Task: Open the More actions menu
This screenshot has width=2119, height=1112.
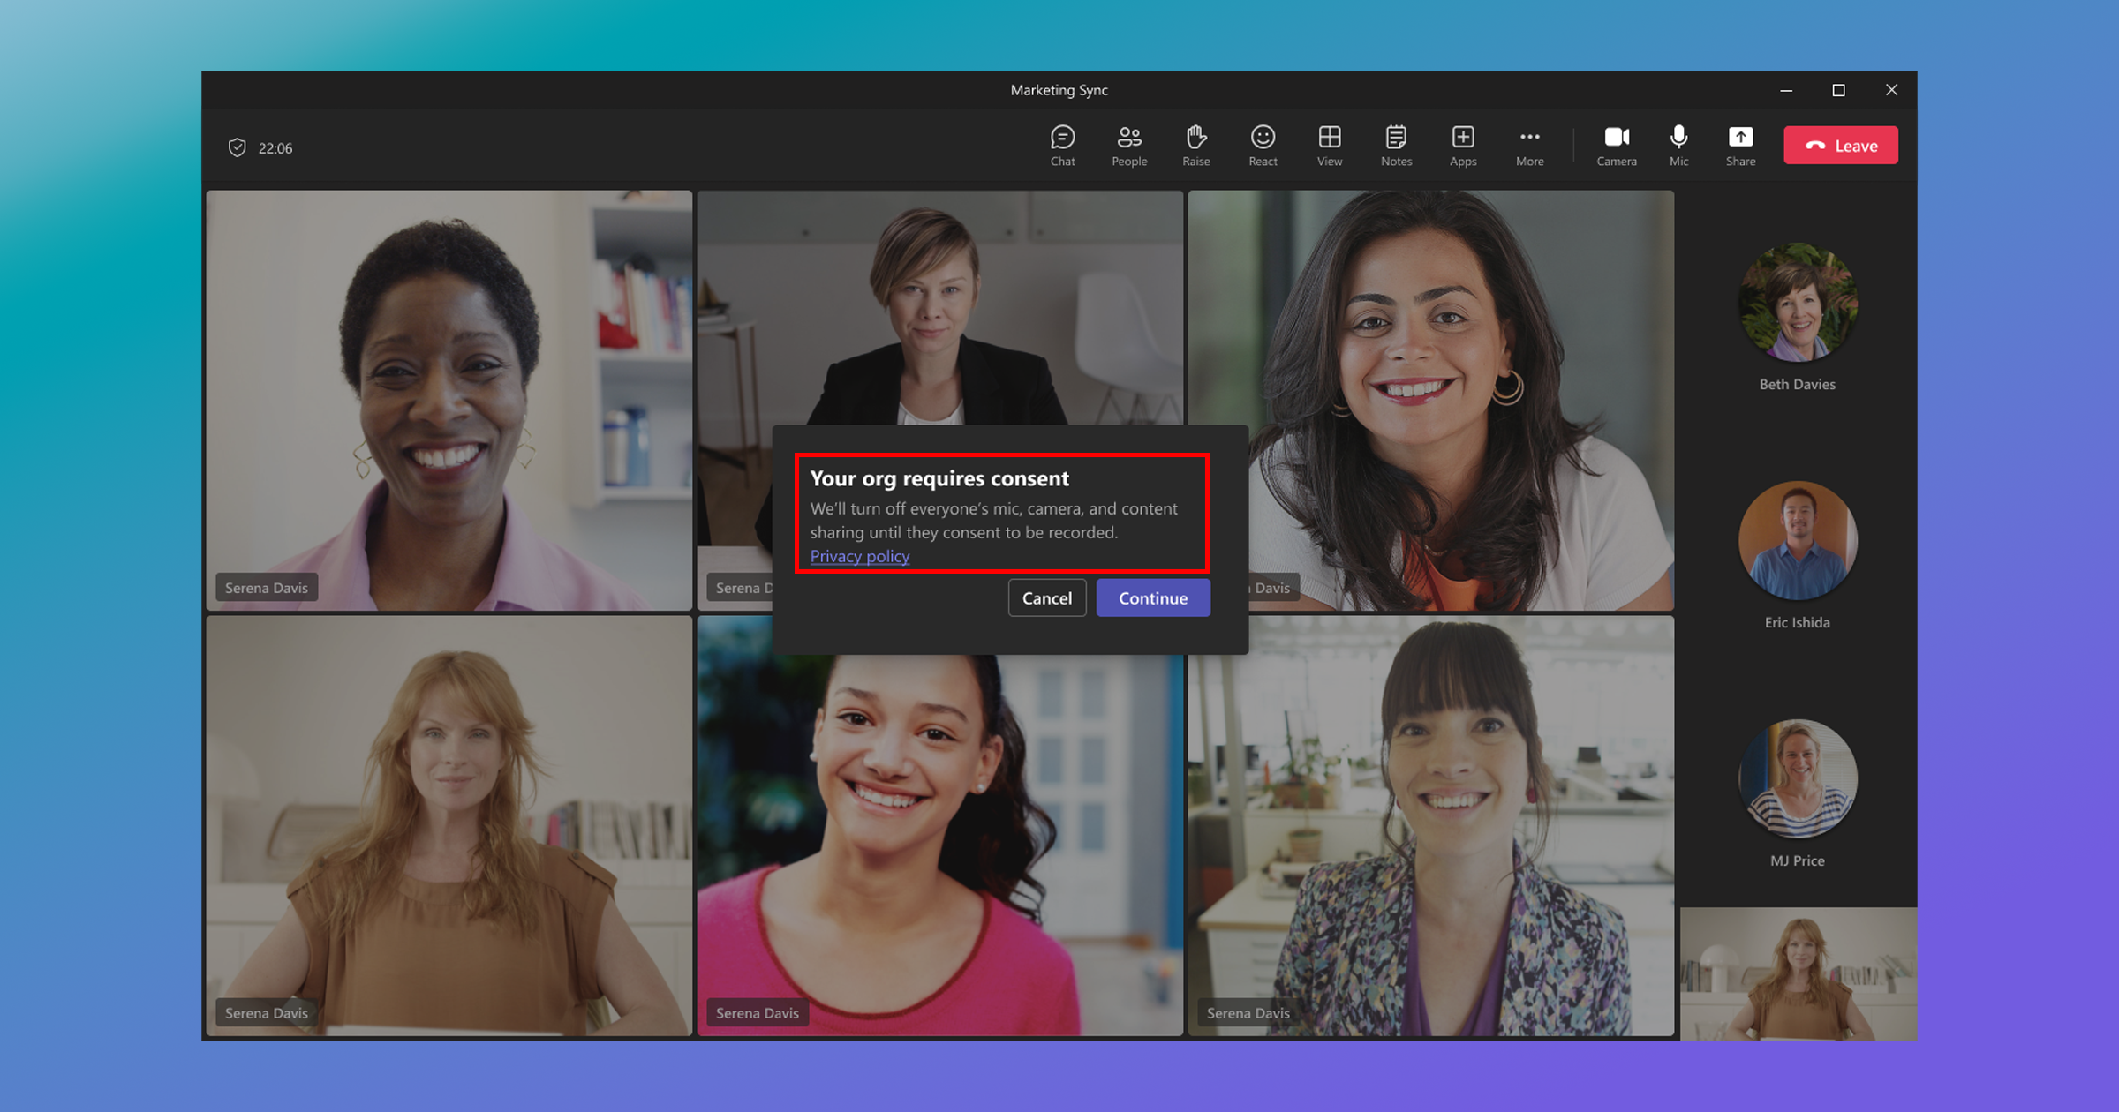Action: (x=1529, y=139)
